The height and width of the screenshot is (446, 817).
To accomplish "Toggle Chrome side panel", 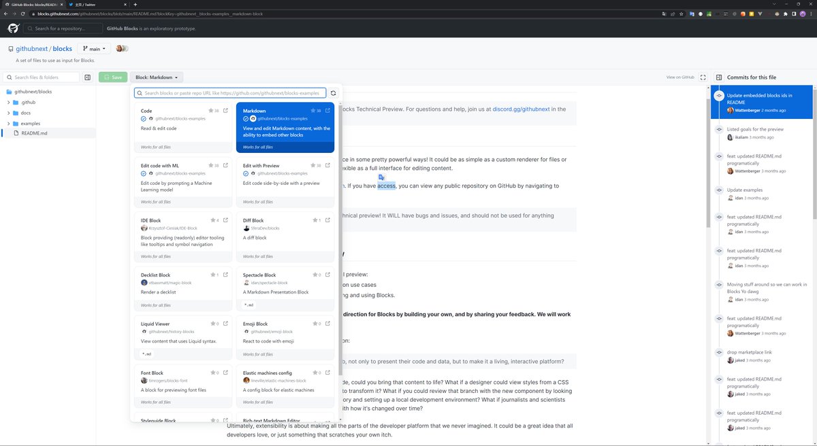I will coord(792,14).
